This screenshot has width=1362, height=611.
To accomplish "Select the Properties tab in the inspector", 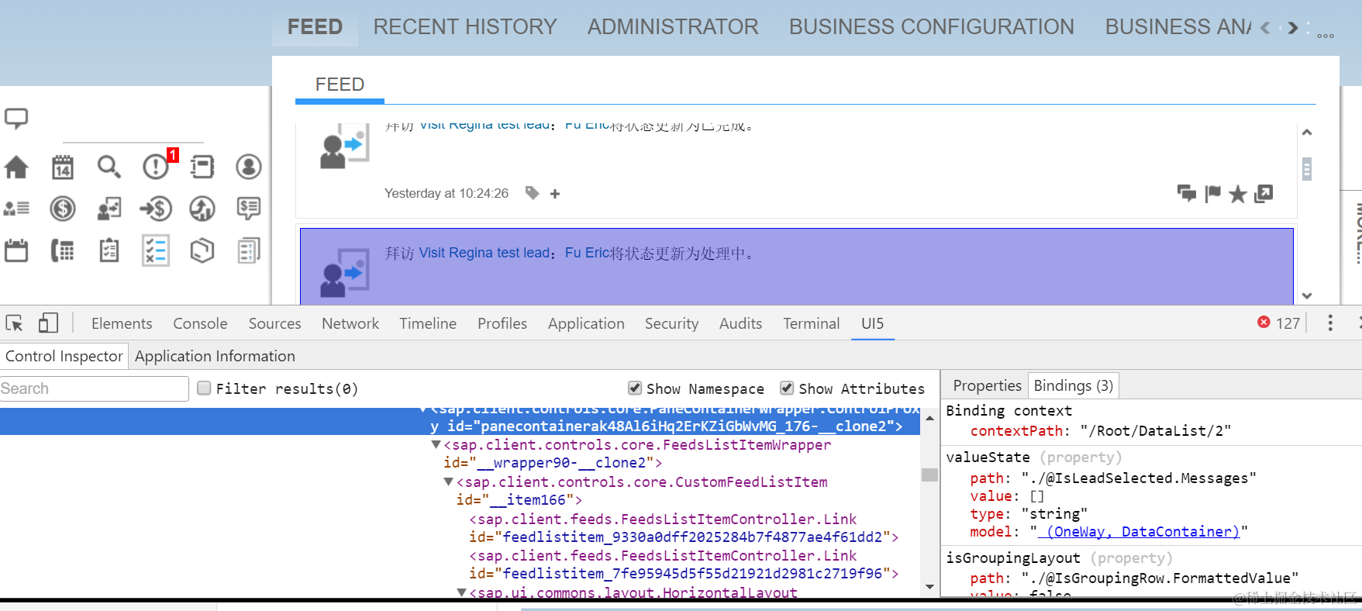I will coord(987,385).
